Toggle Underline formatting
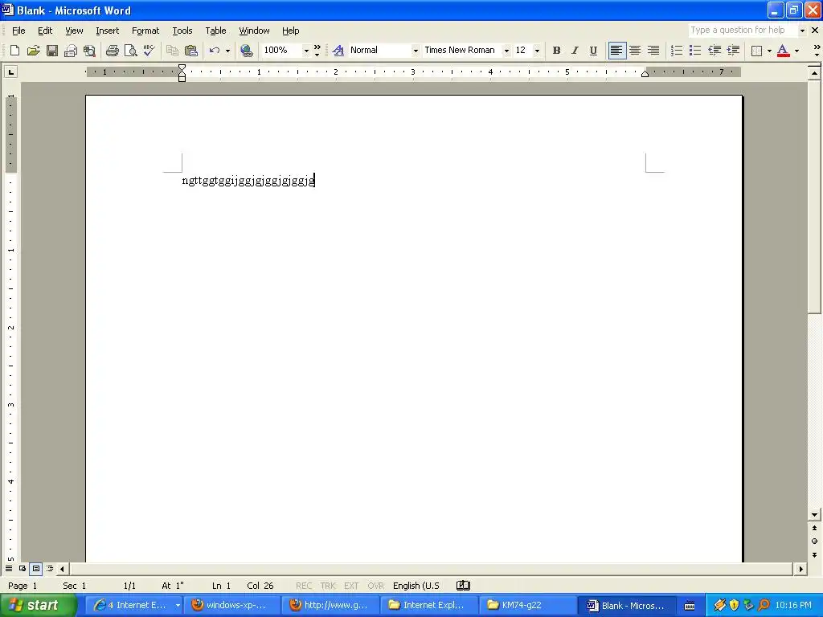The image size is (823, 617). 593,51
